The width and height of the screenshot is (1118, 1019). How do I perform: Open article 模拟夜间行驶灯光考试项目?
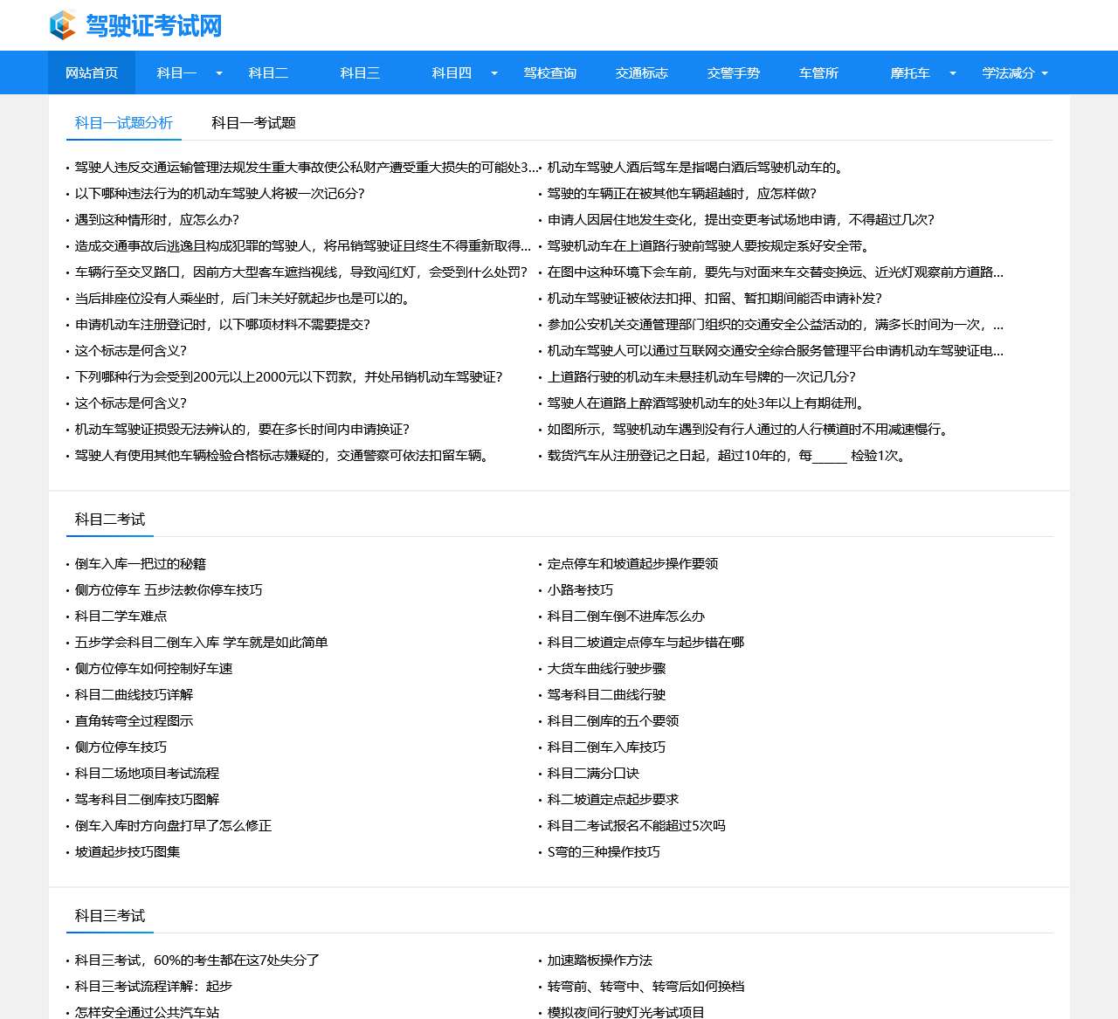click(626, 1013)
